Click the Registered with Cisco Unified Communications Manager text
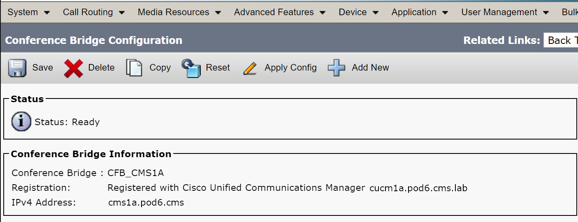 click(236, 188)
